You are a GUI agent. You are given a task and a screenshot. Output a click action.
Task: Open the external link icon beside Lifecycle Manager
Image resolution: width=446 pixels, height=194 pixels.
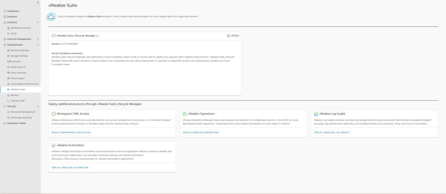click(98, 36)
